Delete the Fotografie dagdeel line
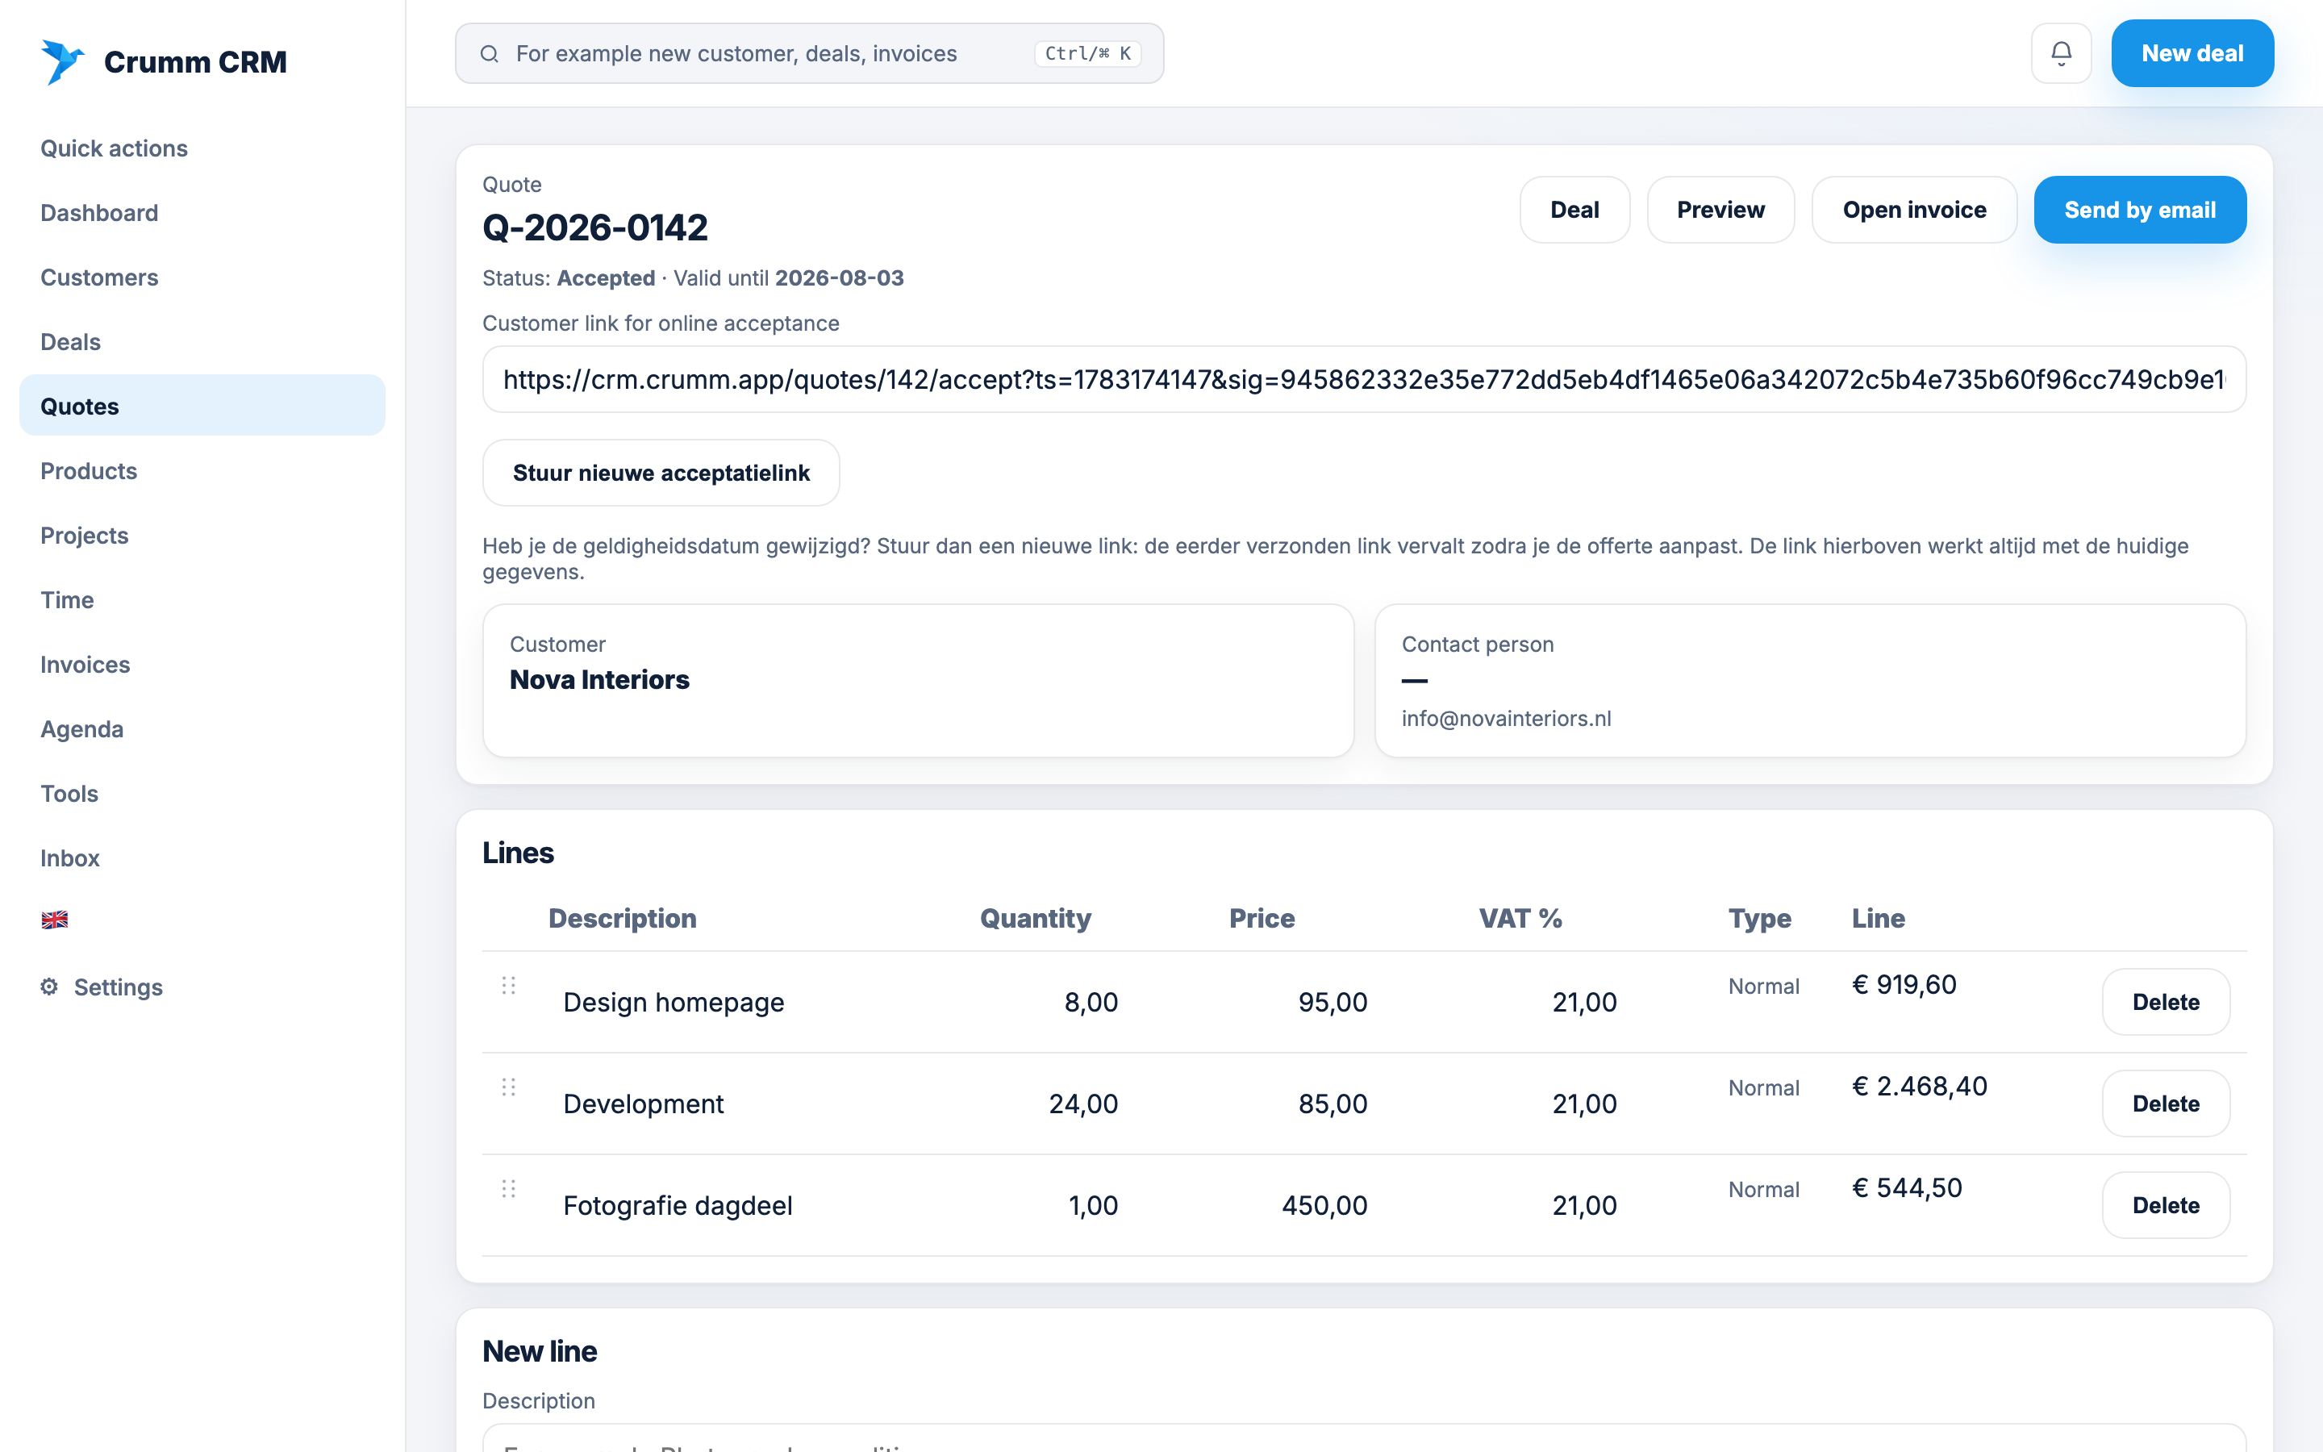2323x1452 pixels. 2166,1205
